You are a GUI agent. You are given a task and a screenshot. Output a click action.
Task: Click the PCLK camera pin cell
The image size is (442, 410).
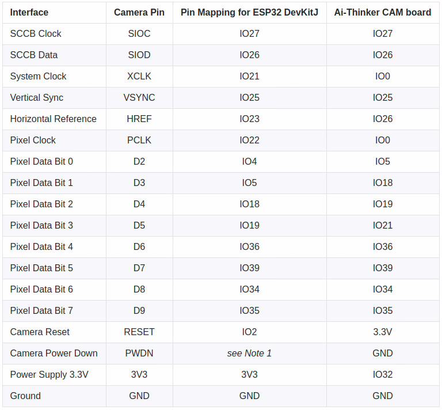[x=139, y=140]
